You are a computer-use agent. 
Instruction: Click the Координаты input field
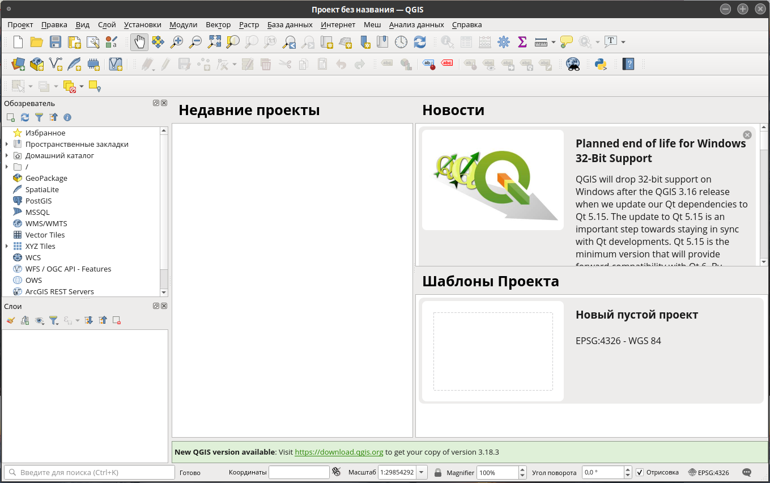point(299,472)
